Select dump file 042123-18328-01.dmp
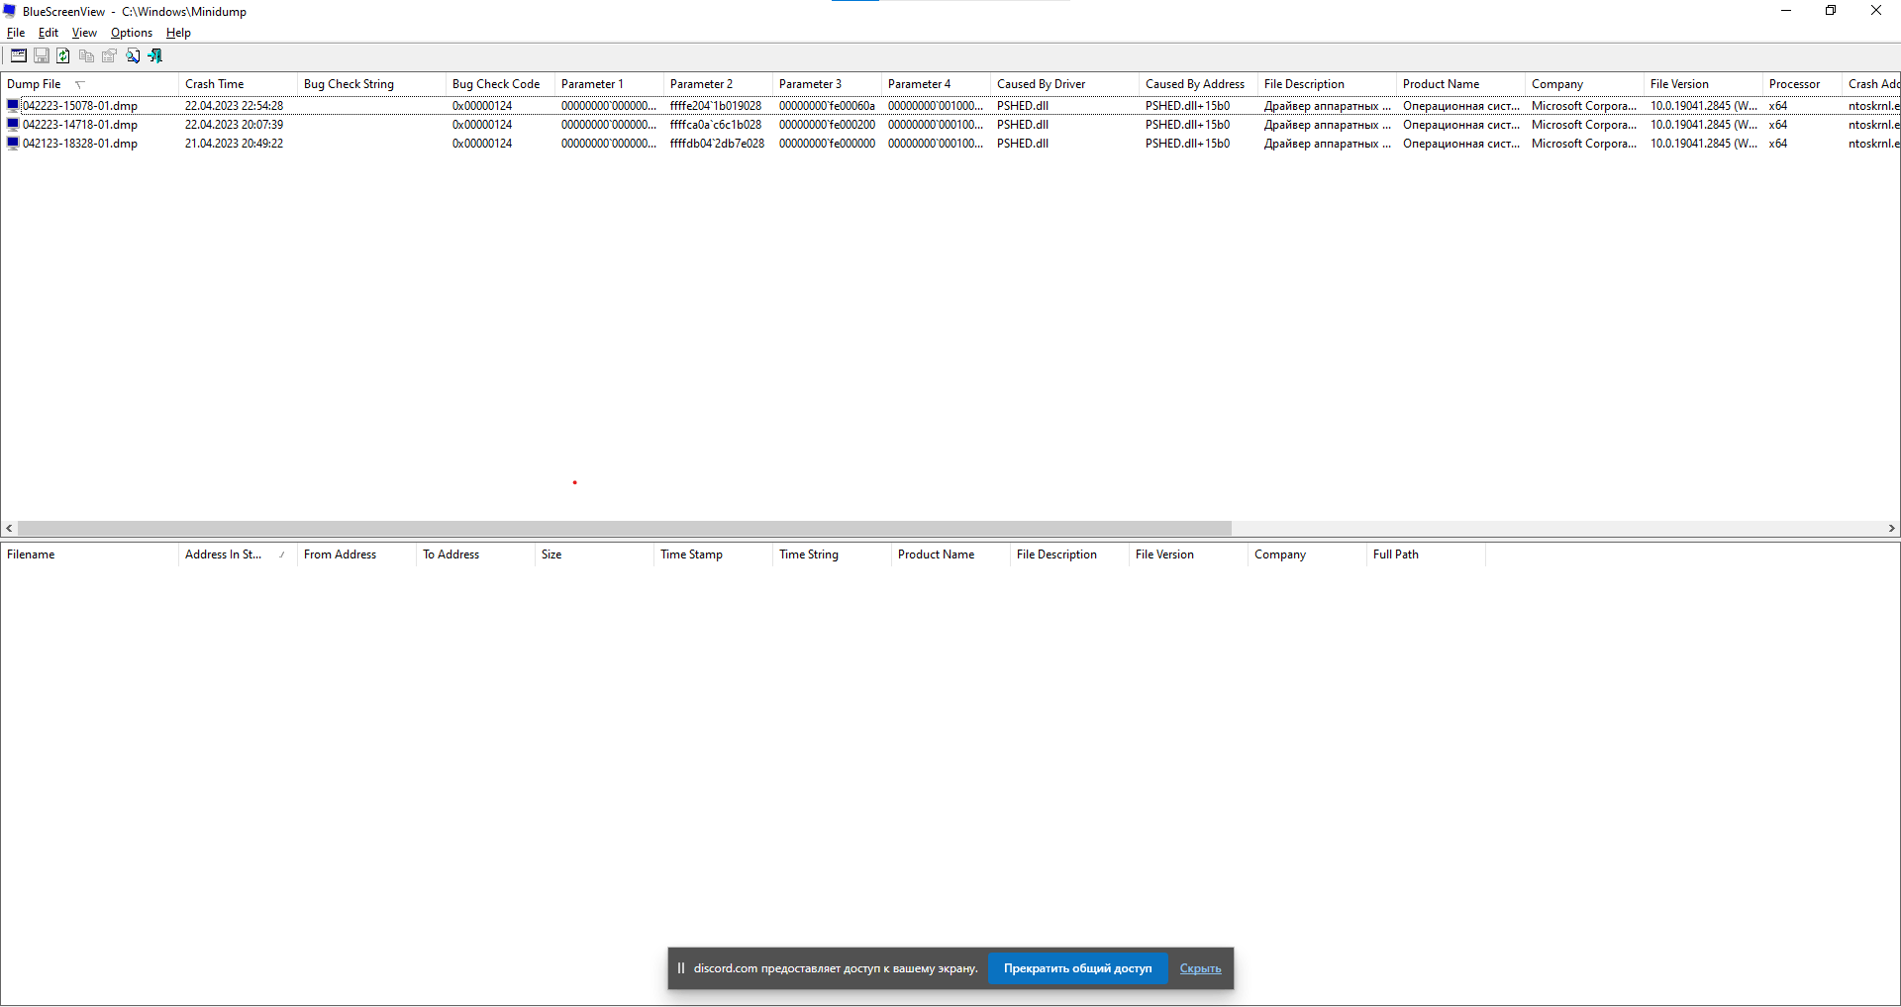1901x1007 pixels. pyautogui.click(x=80, y=144)
